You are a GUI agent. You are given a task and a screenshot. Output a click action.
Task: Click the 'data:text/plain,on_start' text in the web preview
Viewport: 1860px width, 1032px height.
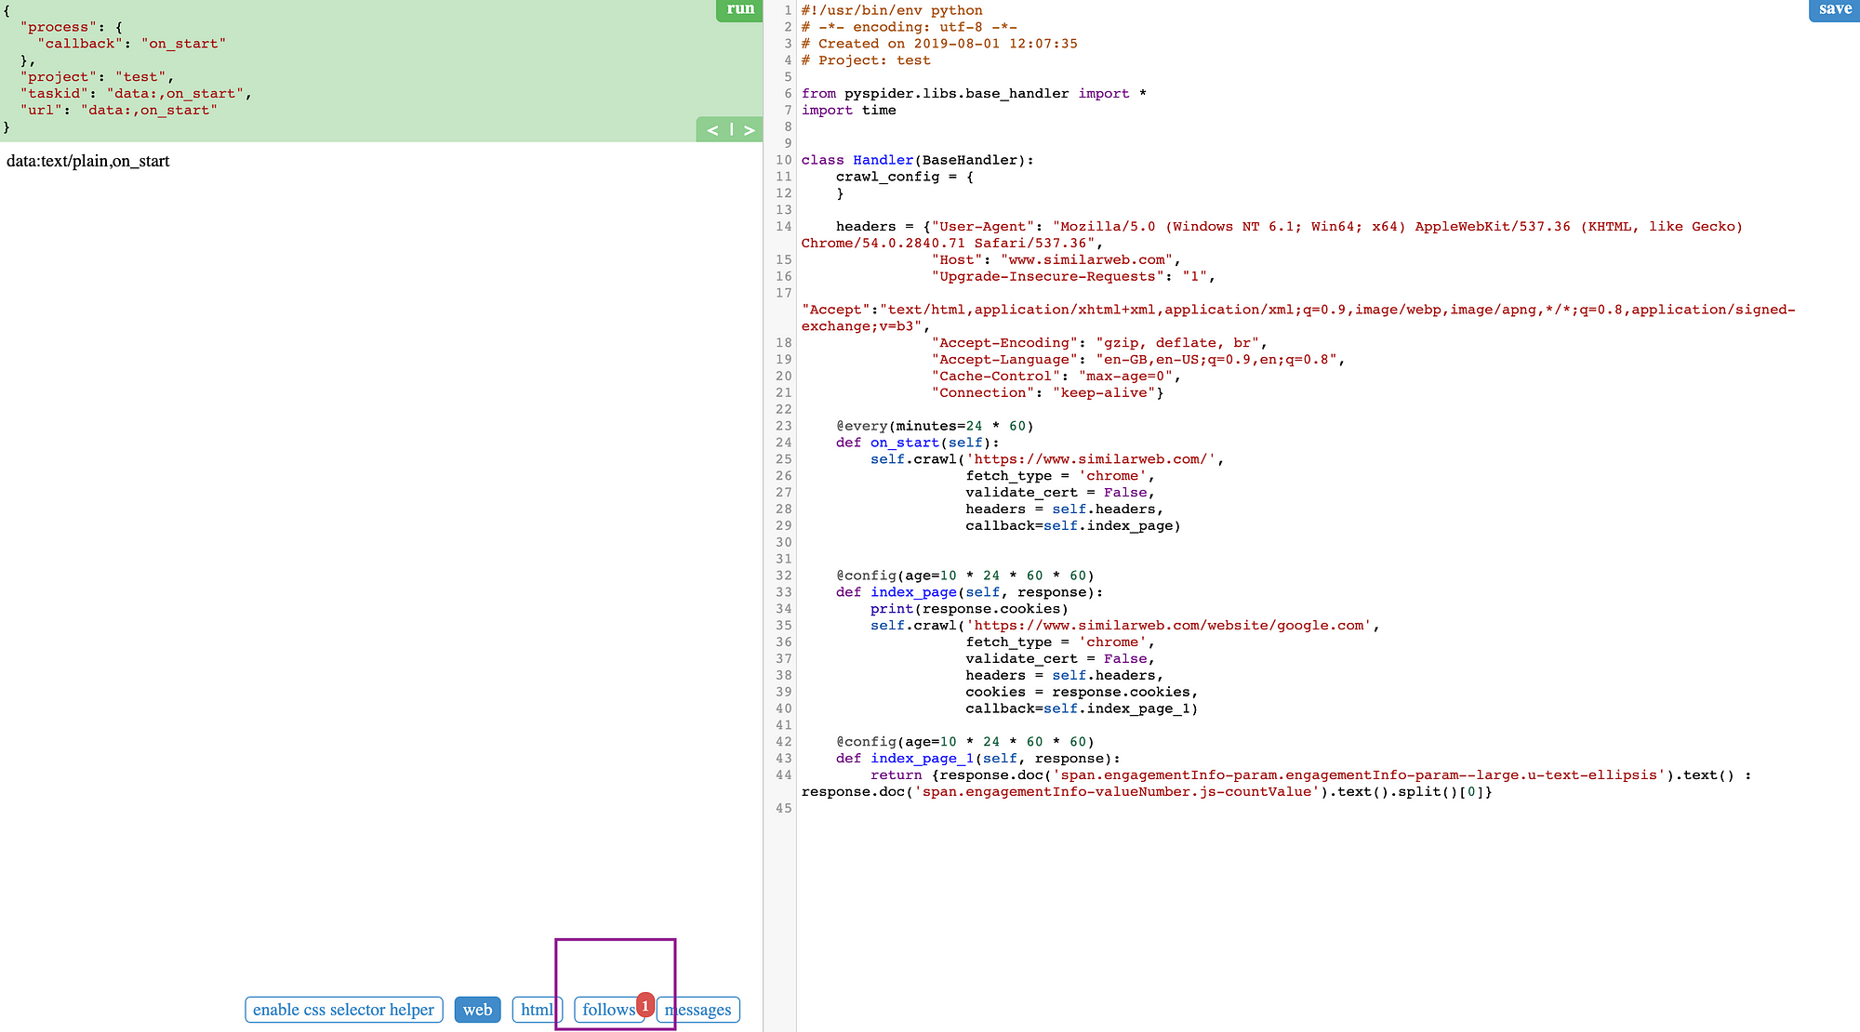(87, 161)
